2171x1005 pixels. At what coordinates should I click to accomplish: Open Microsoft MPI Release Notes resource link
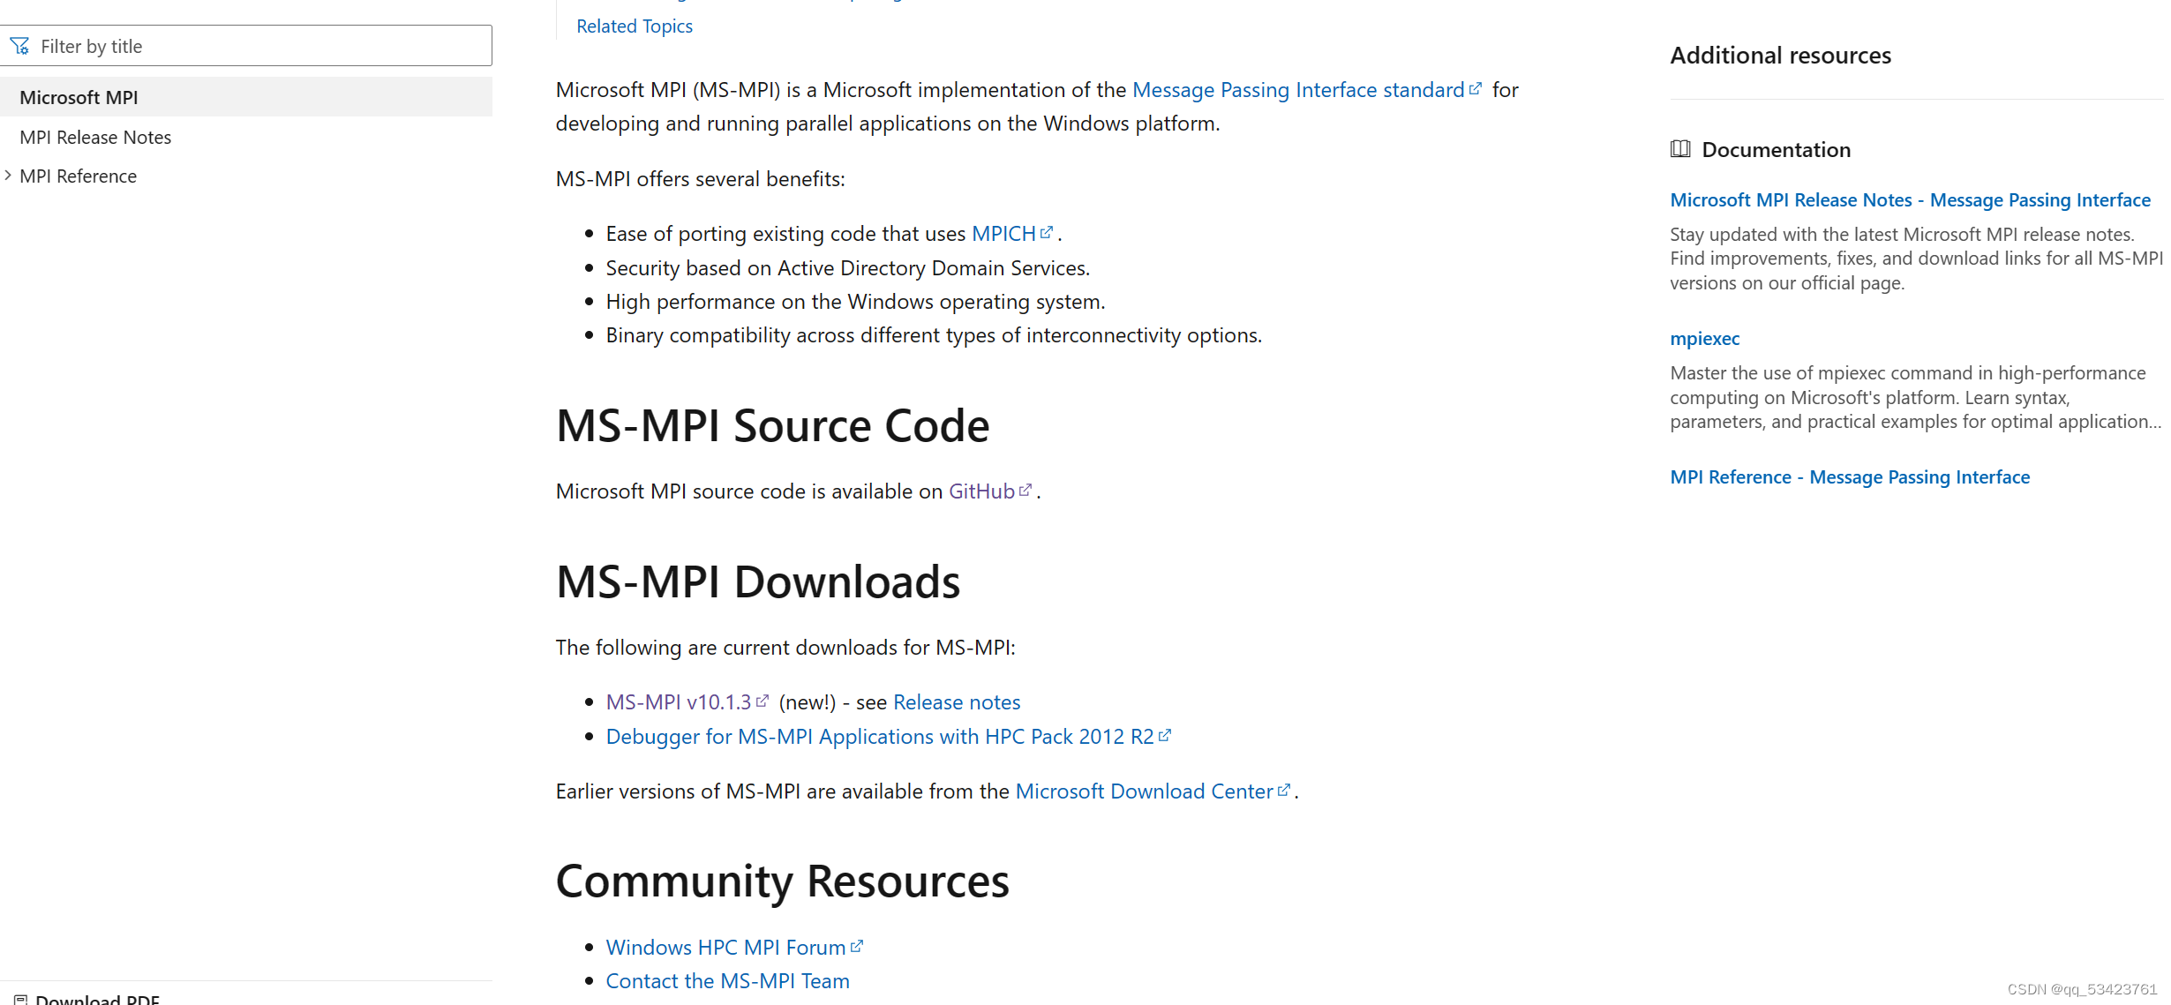pos(1910,200)
